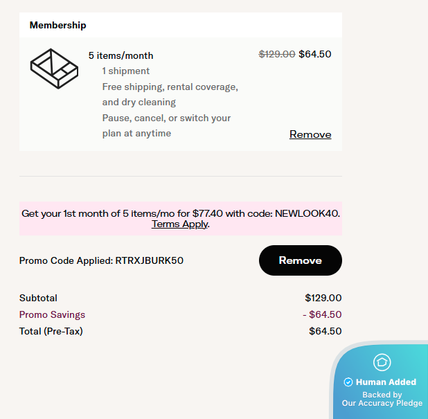Click the Free shipping, rental coverage text
The height and width of the screenshot is (419, 428).
point(170,87)
